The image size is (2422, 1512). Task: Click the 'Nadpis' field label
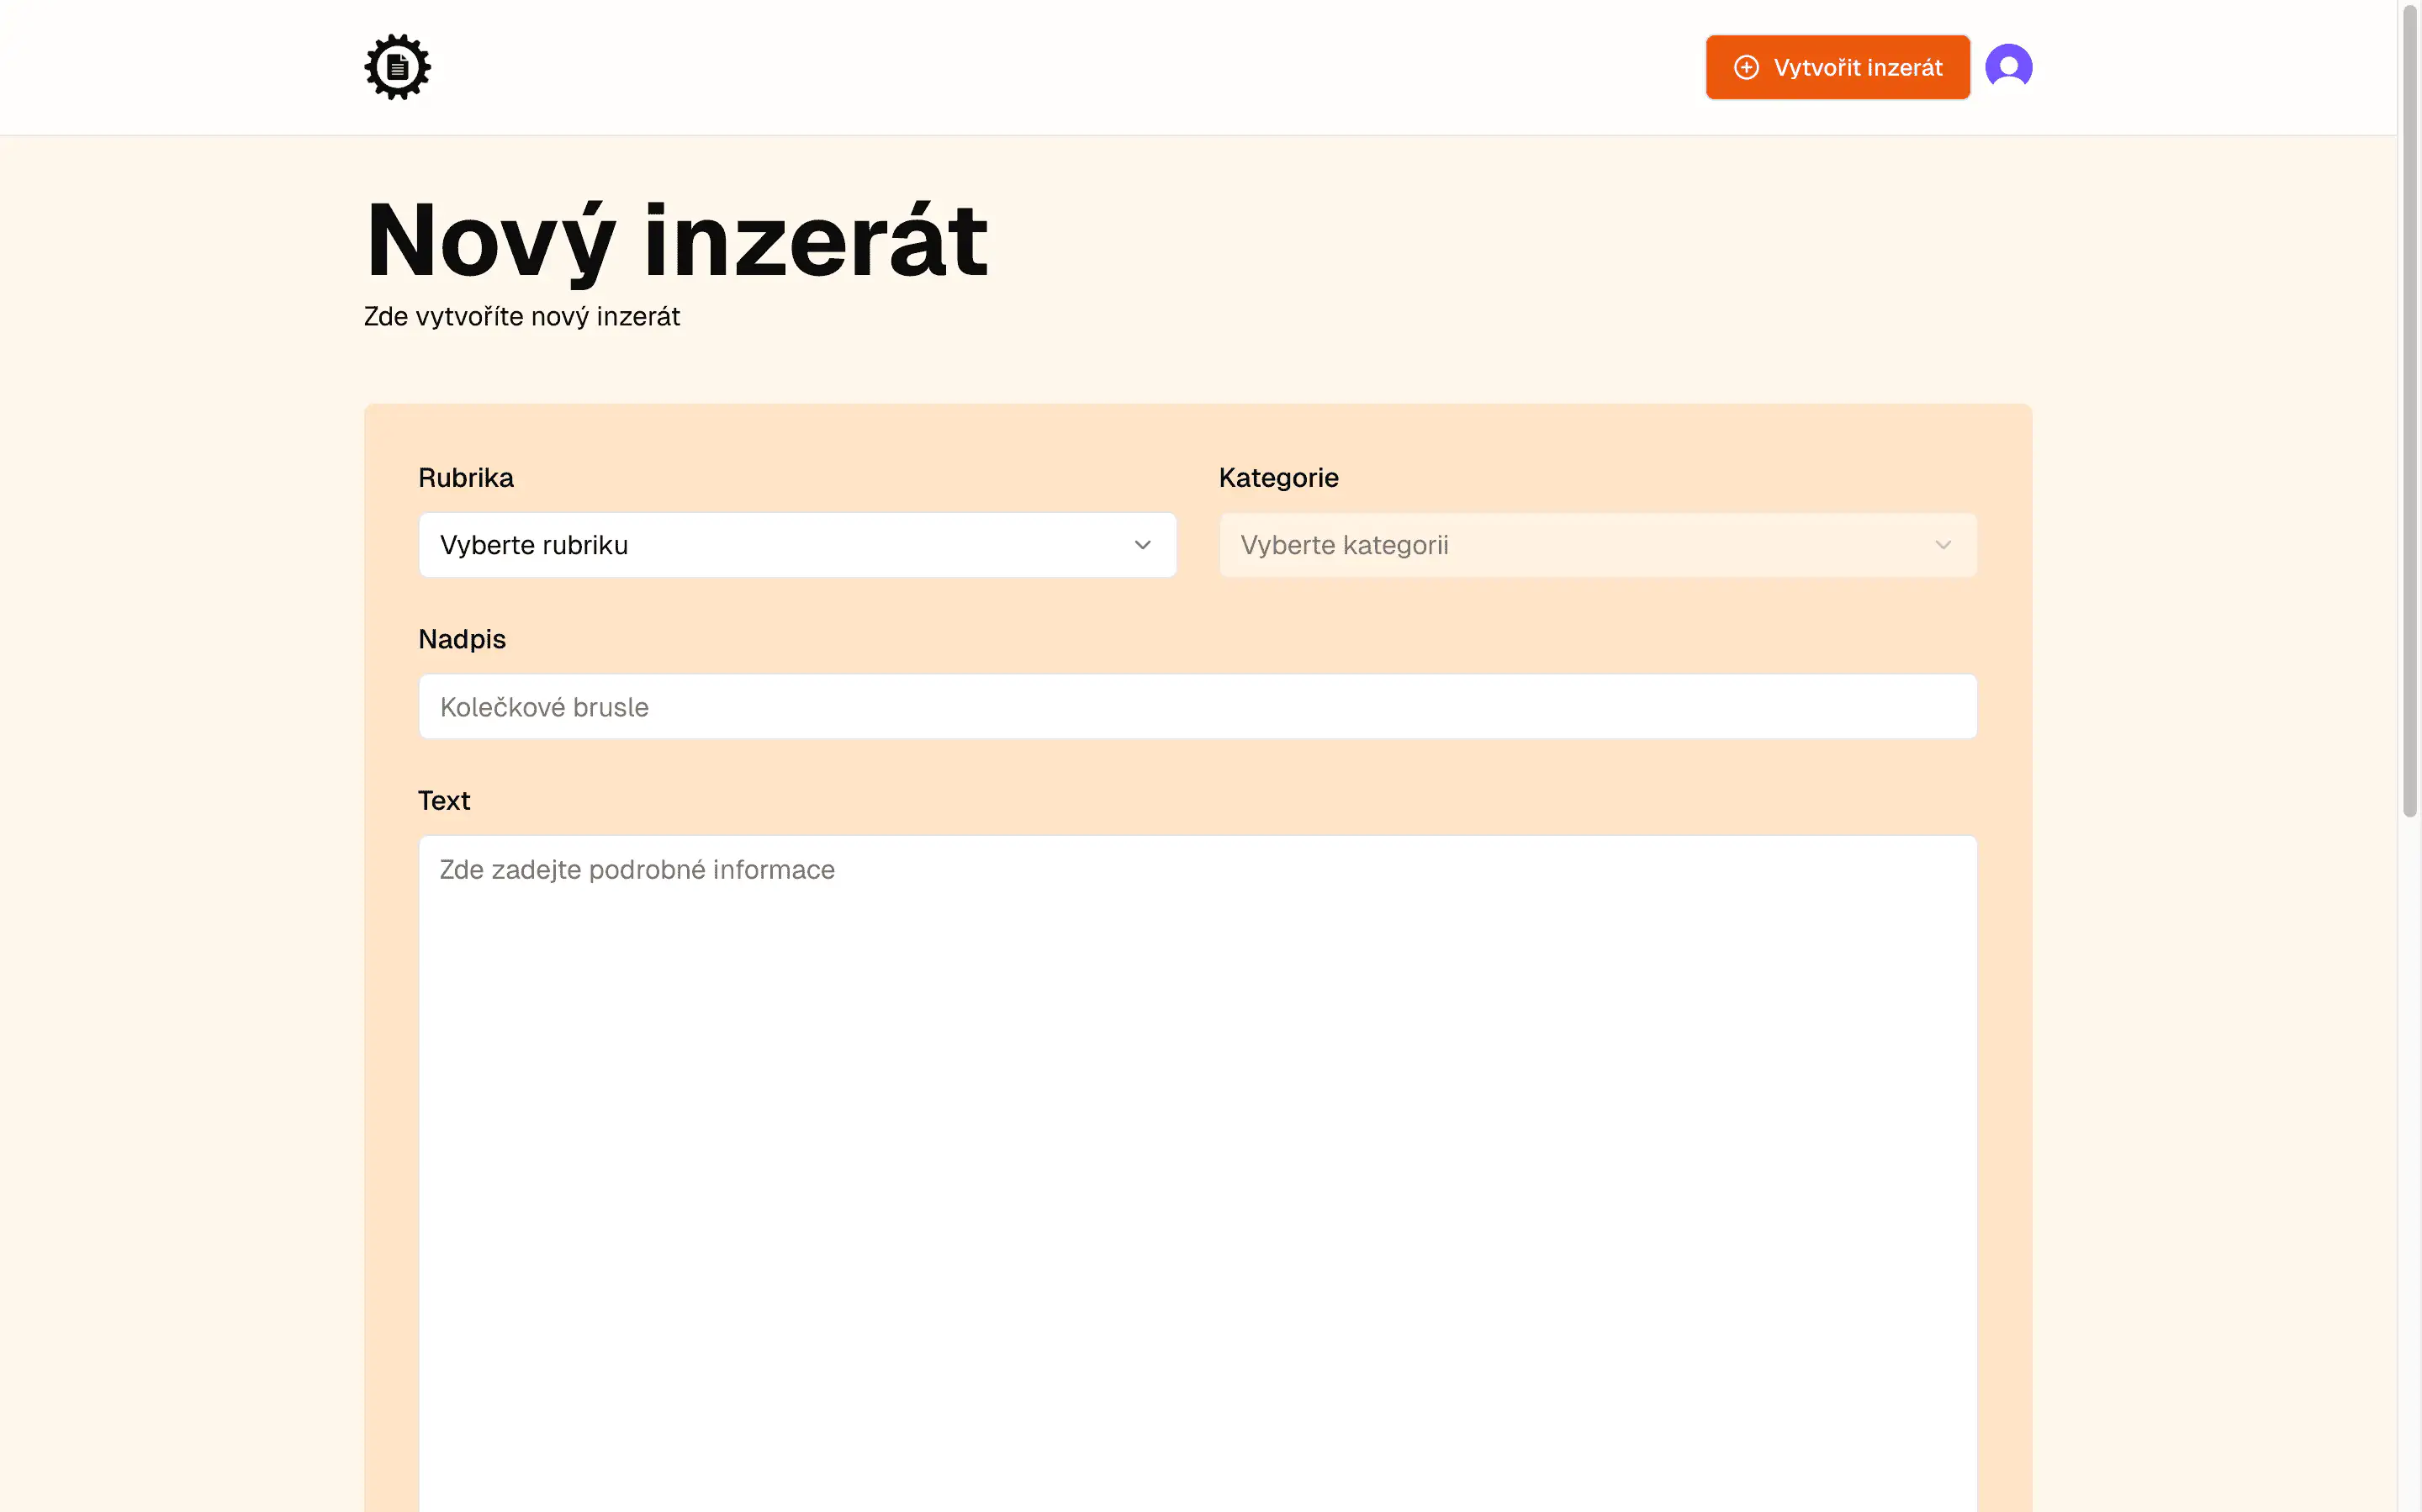(x=461, y=639)
